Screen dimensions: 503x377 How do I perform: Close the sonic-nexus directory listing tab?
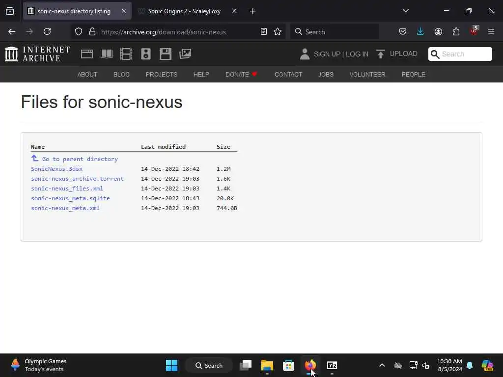[x=124, y=11]
